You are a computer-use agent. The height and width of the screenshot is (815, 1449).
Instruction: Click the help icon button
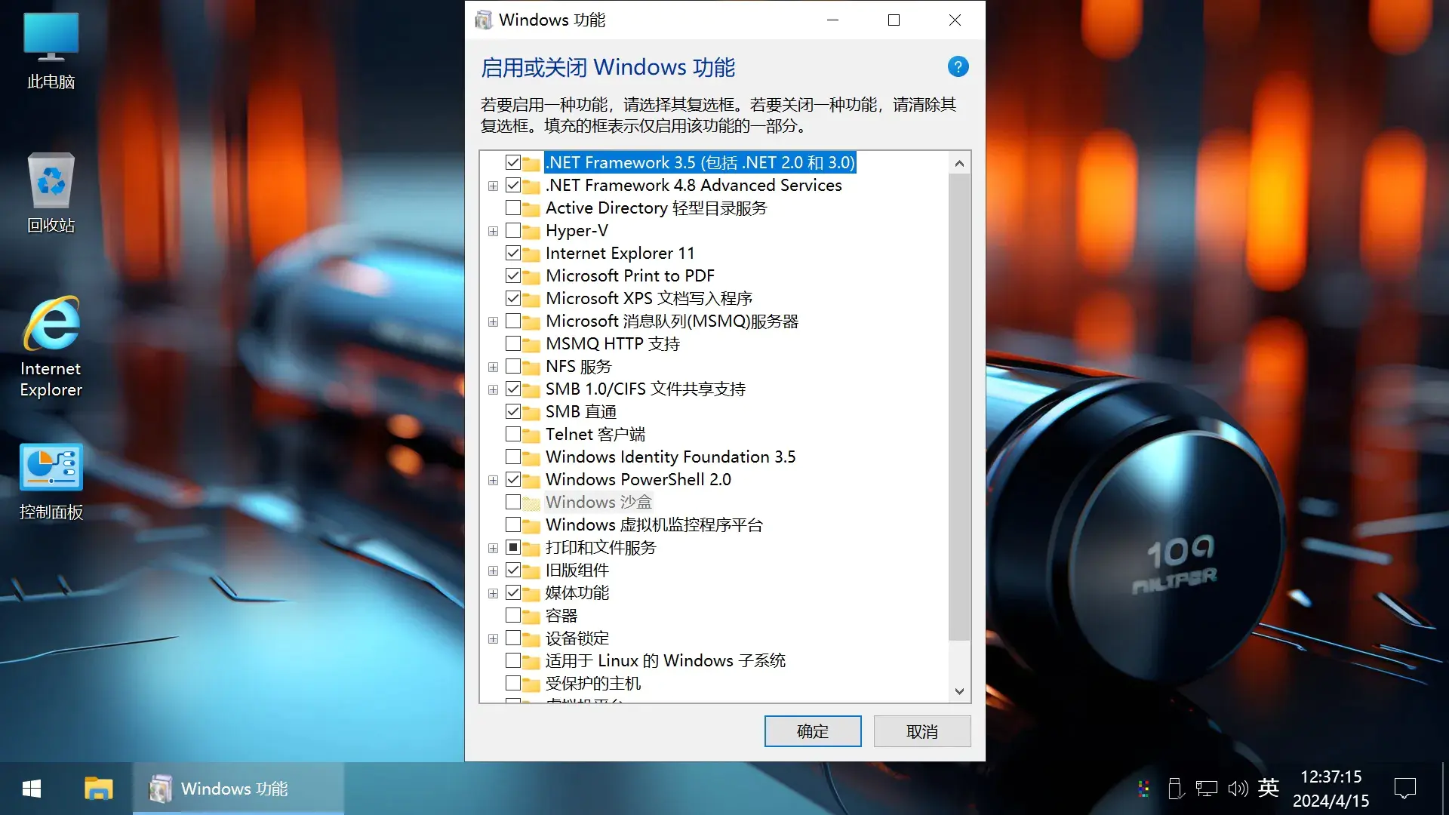[x=958, y=66]
